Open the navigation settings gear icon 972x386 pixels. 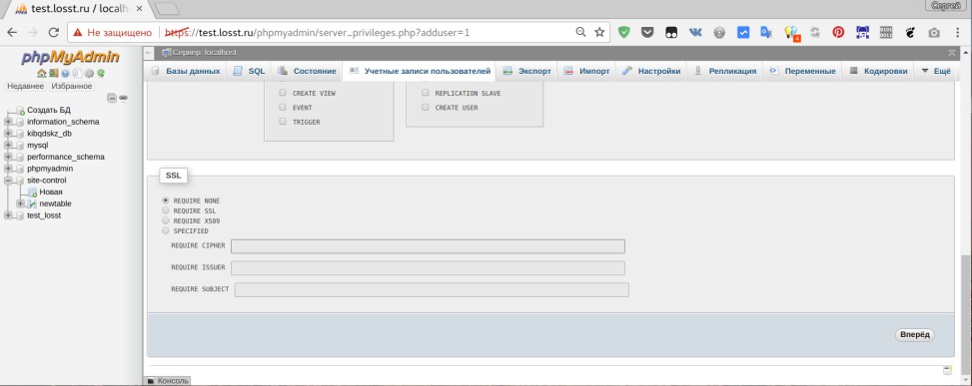(89, 74)
